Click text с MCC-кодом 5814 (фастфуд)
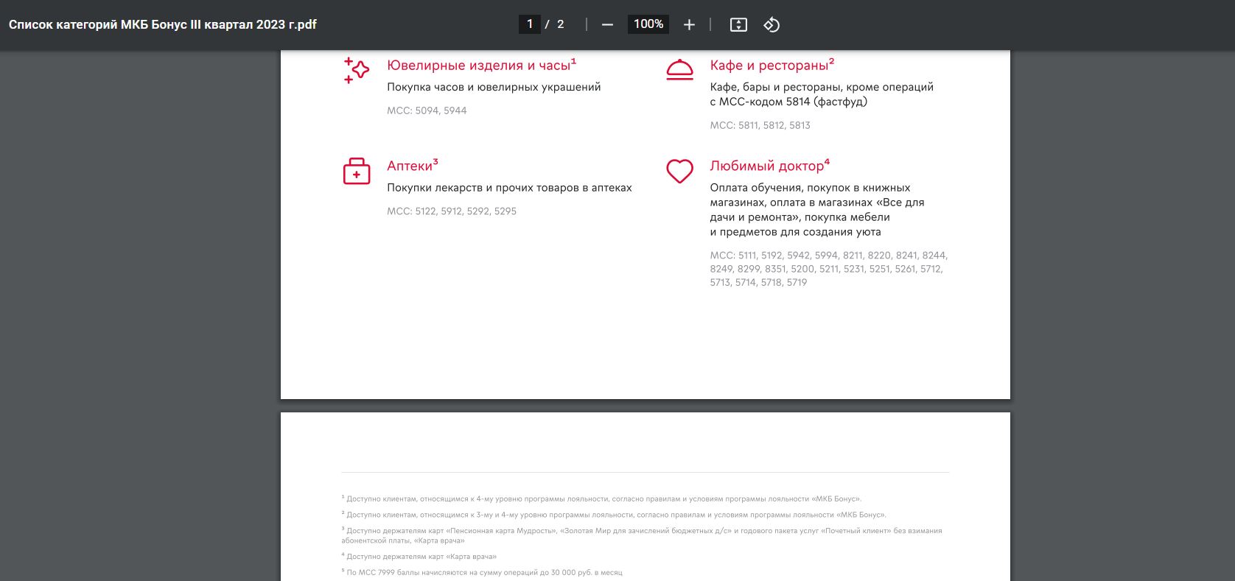The width and height of the screenshot is (1235, 581). 788,102
